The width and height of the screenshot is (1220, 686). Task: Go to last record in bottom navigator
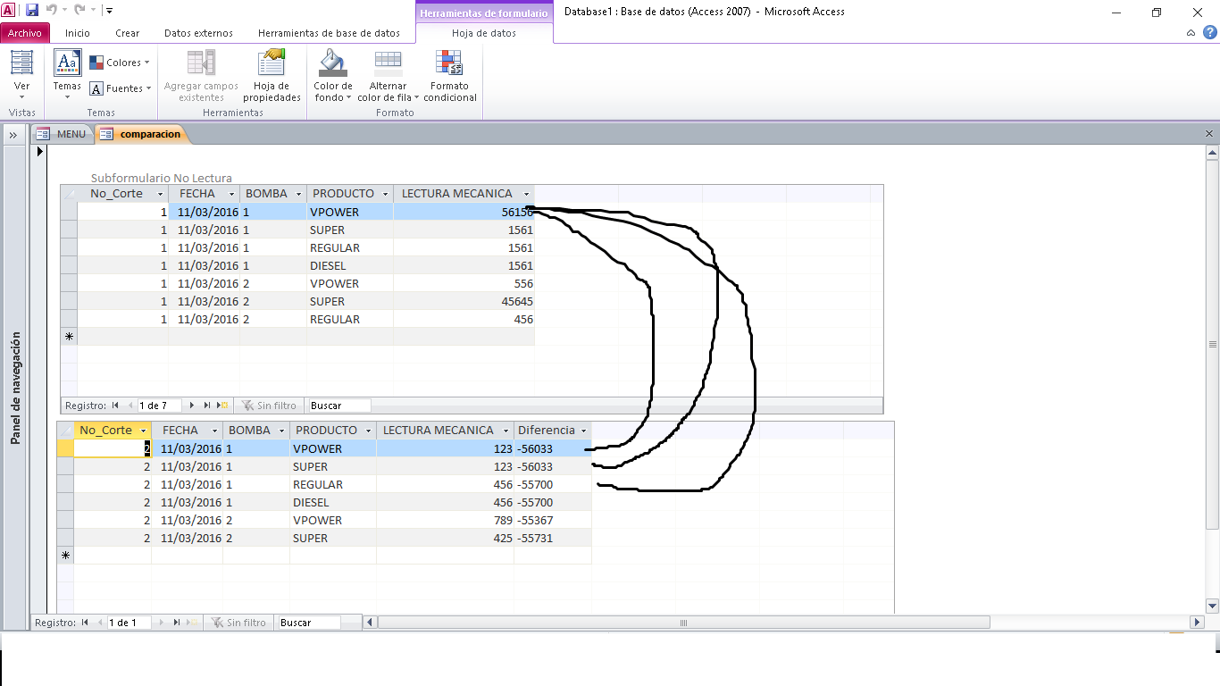[177, 623]
